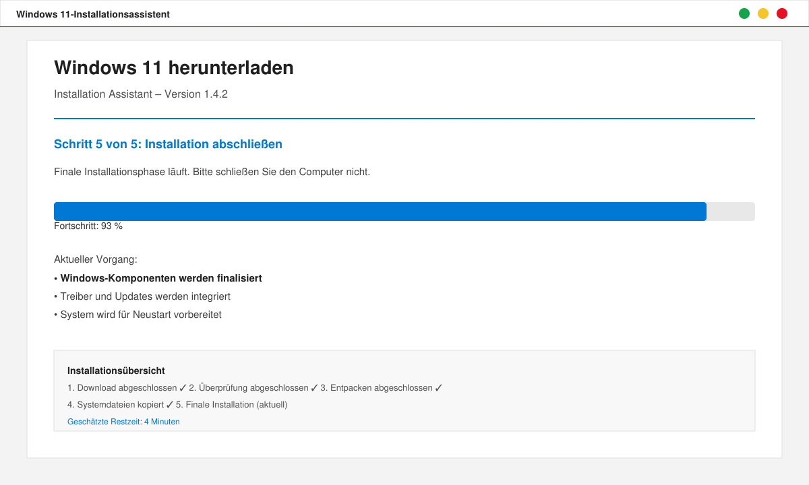This screenshot has width=809, height=485.
Task: Click the red window control dot
Action: [782, 13]
